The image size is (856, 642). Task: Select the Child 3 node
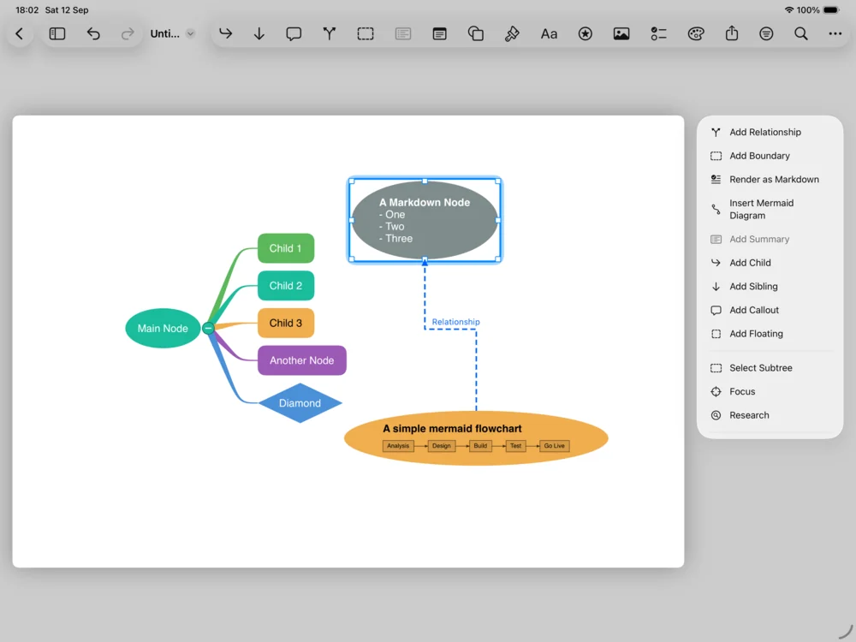point(286,323)
